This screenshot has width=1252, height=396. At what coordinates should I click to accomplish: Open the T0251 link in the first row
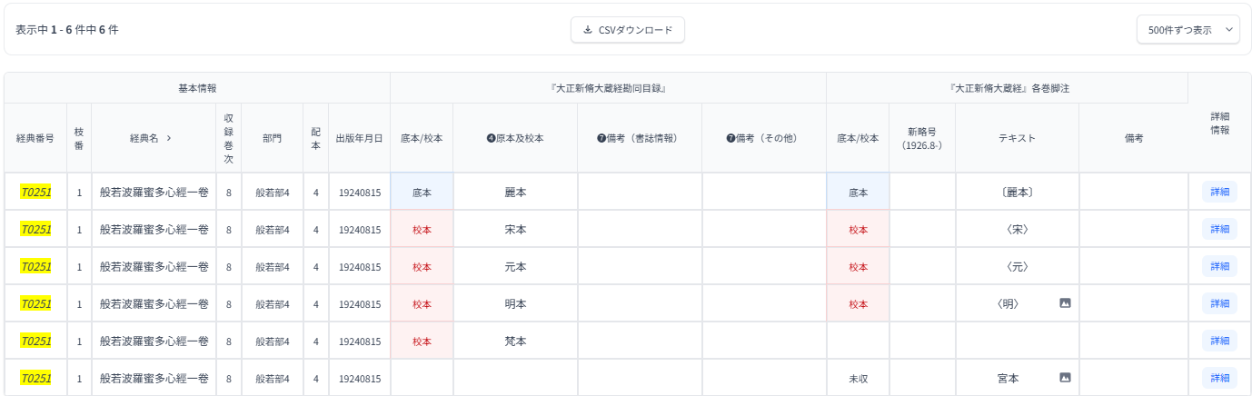[35, 193]
